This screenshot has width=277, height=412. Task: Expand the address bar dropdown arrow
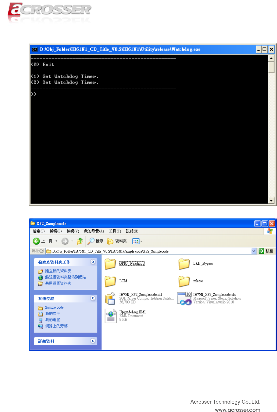click(x=254, y=251)
